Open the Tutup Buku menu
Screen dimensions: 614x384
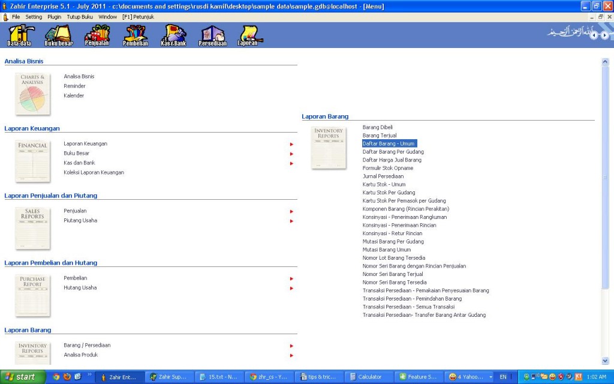[80, 17]
